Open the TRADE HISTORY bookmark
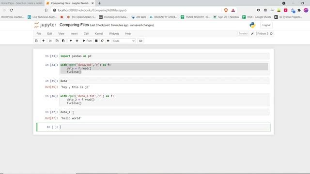 pyautogui.click(x=195, y=17)
